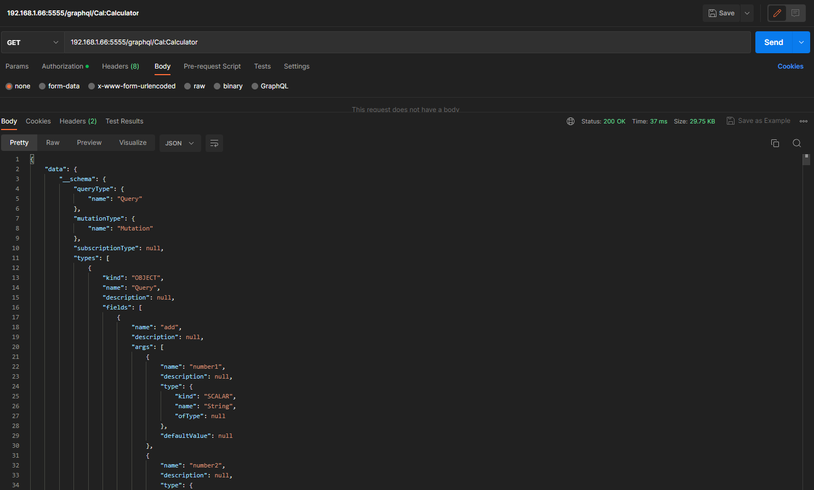Open the Pre-request Script tab
The height and width of the screenshot is (490, 814).
click(x=212, y=66)
